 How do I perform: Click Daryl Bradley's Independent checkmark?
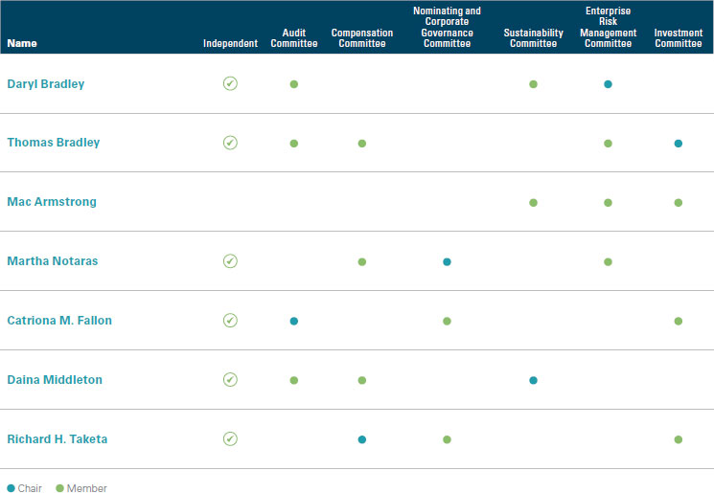tap(230, 84)
